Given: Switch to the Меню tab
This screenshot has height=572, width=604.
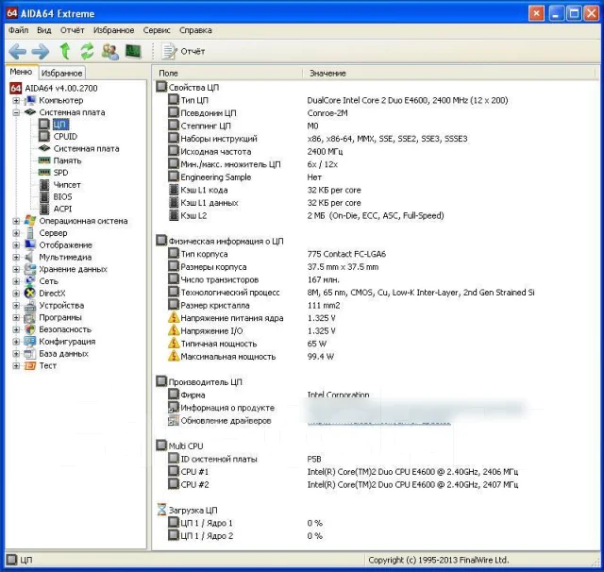Looking at the screenshot, I should [x=21, y=72].
